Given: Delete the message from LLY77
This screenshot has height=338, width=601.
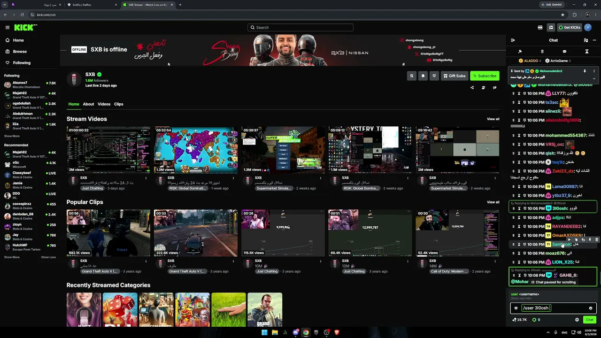Looking at the screenshot, I should coord(513,93).
